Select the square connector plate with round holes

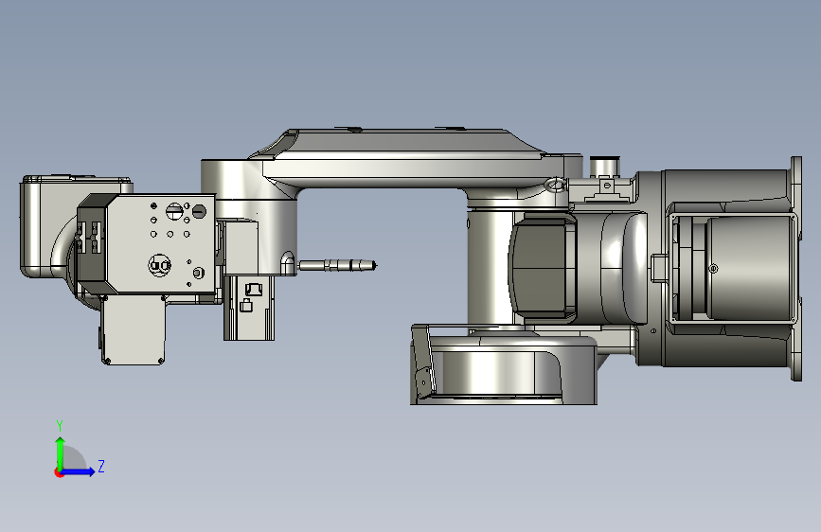[x=160, y=244]
